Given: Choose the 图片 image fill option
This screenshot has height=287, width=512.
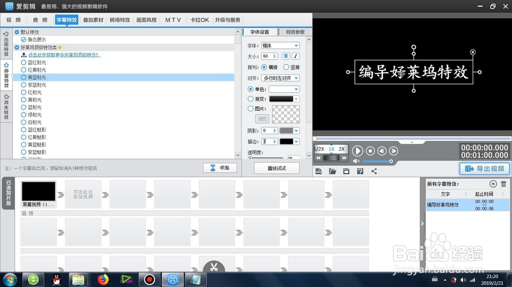Looking at the screenshot, I should [x=250, y=108].
